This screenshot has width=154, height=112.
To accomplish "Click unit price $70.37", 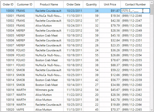I will [x=110, y=109].
